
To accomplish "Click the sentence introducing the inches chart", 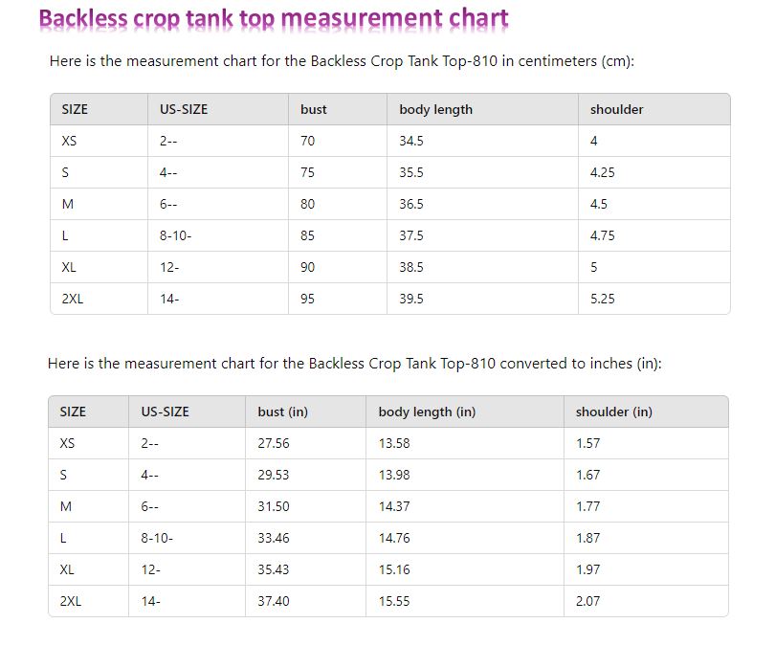I will 354,364.
